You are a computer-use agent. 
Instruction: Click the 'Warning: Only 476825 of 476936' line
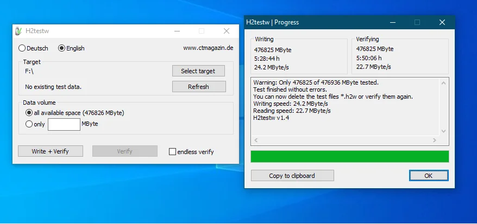pos(316,82)
